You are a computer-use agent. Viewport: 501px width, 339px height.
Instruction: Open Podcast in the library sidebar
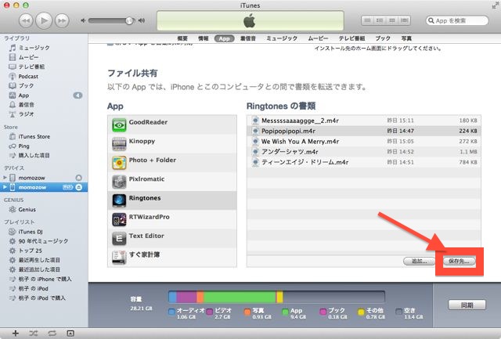point(28,77)
